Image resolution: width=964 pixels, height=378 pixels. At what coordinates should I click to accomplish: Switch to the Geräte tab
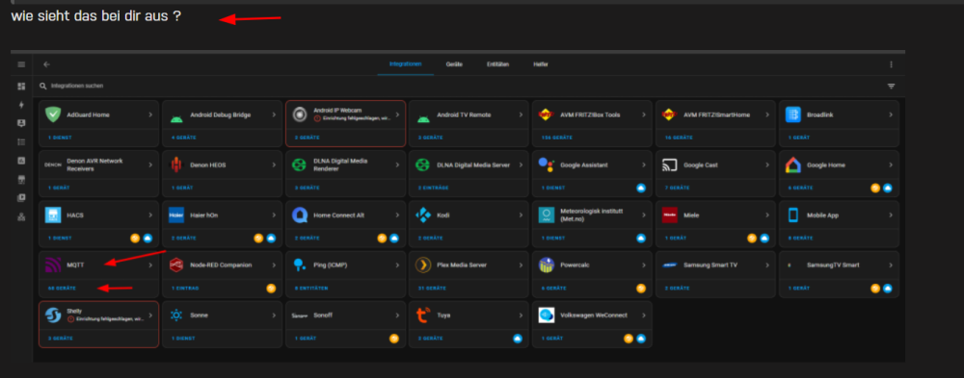(x=454, y=64)
